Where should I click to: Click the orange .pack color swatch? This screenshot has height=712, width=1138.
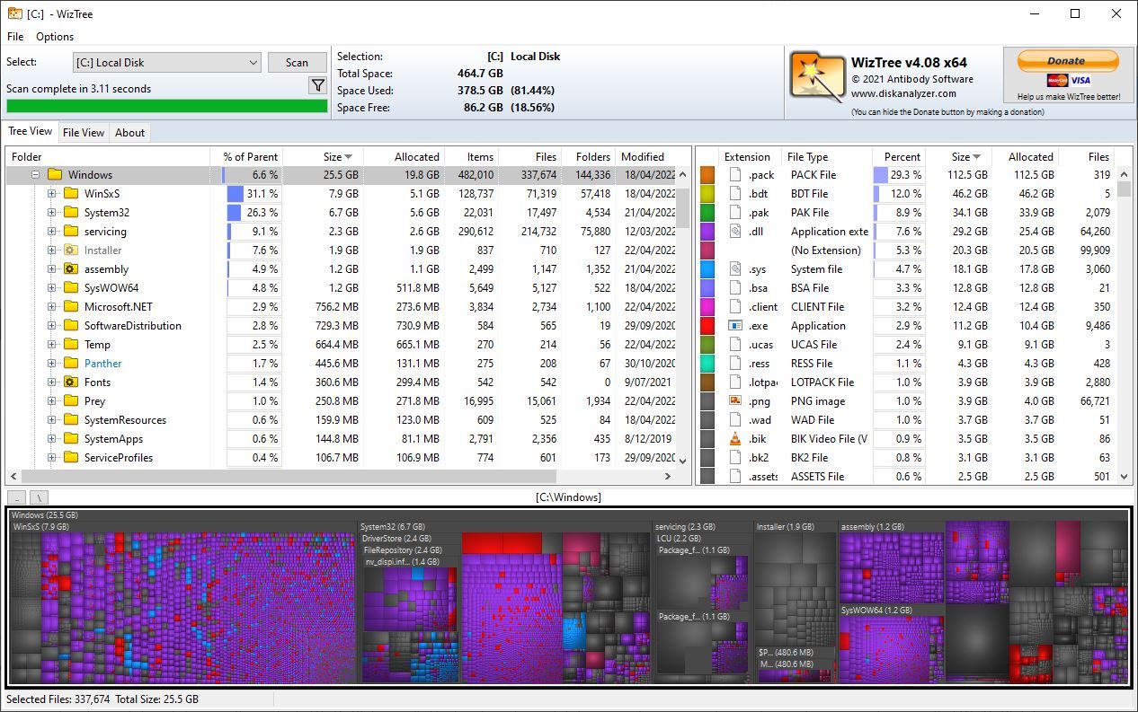coord(707,175)
